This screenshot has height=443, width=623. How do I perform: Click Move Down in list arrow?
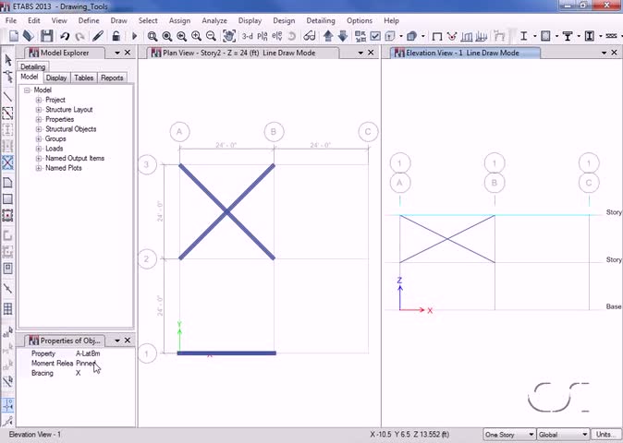[343, 36]
